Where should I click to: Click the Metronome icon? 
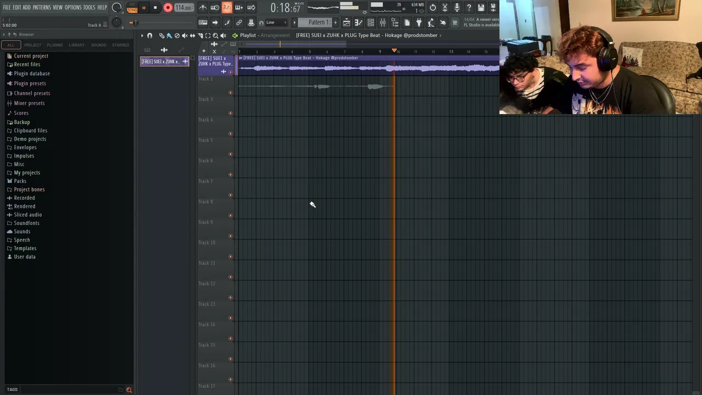(203, 8)
